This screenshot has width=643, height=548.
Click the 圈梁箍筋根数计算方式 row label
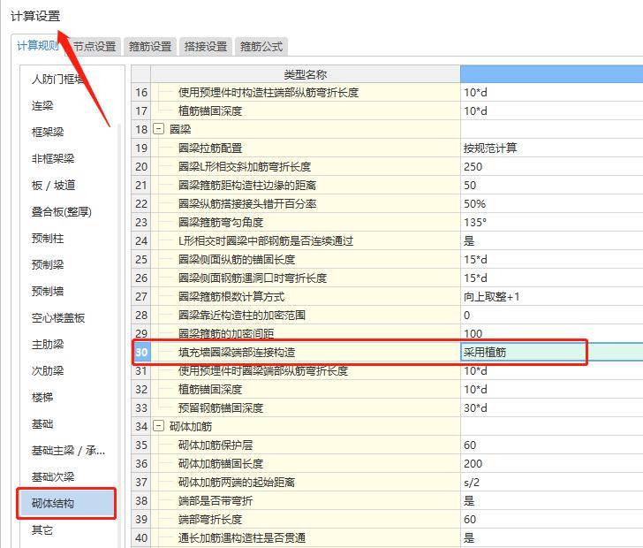point(231,296)
